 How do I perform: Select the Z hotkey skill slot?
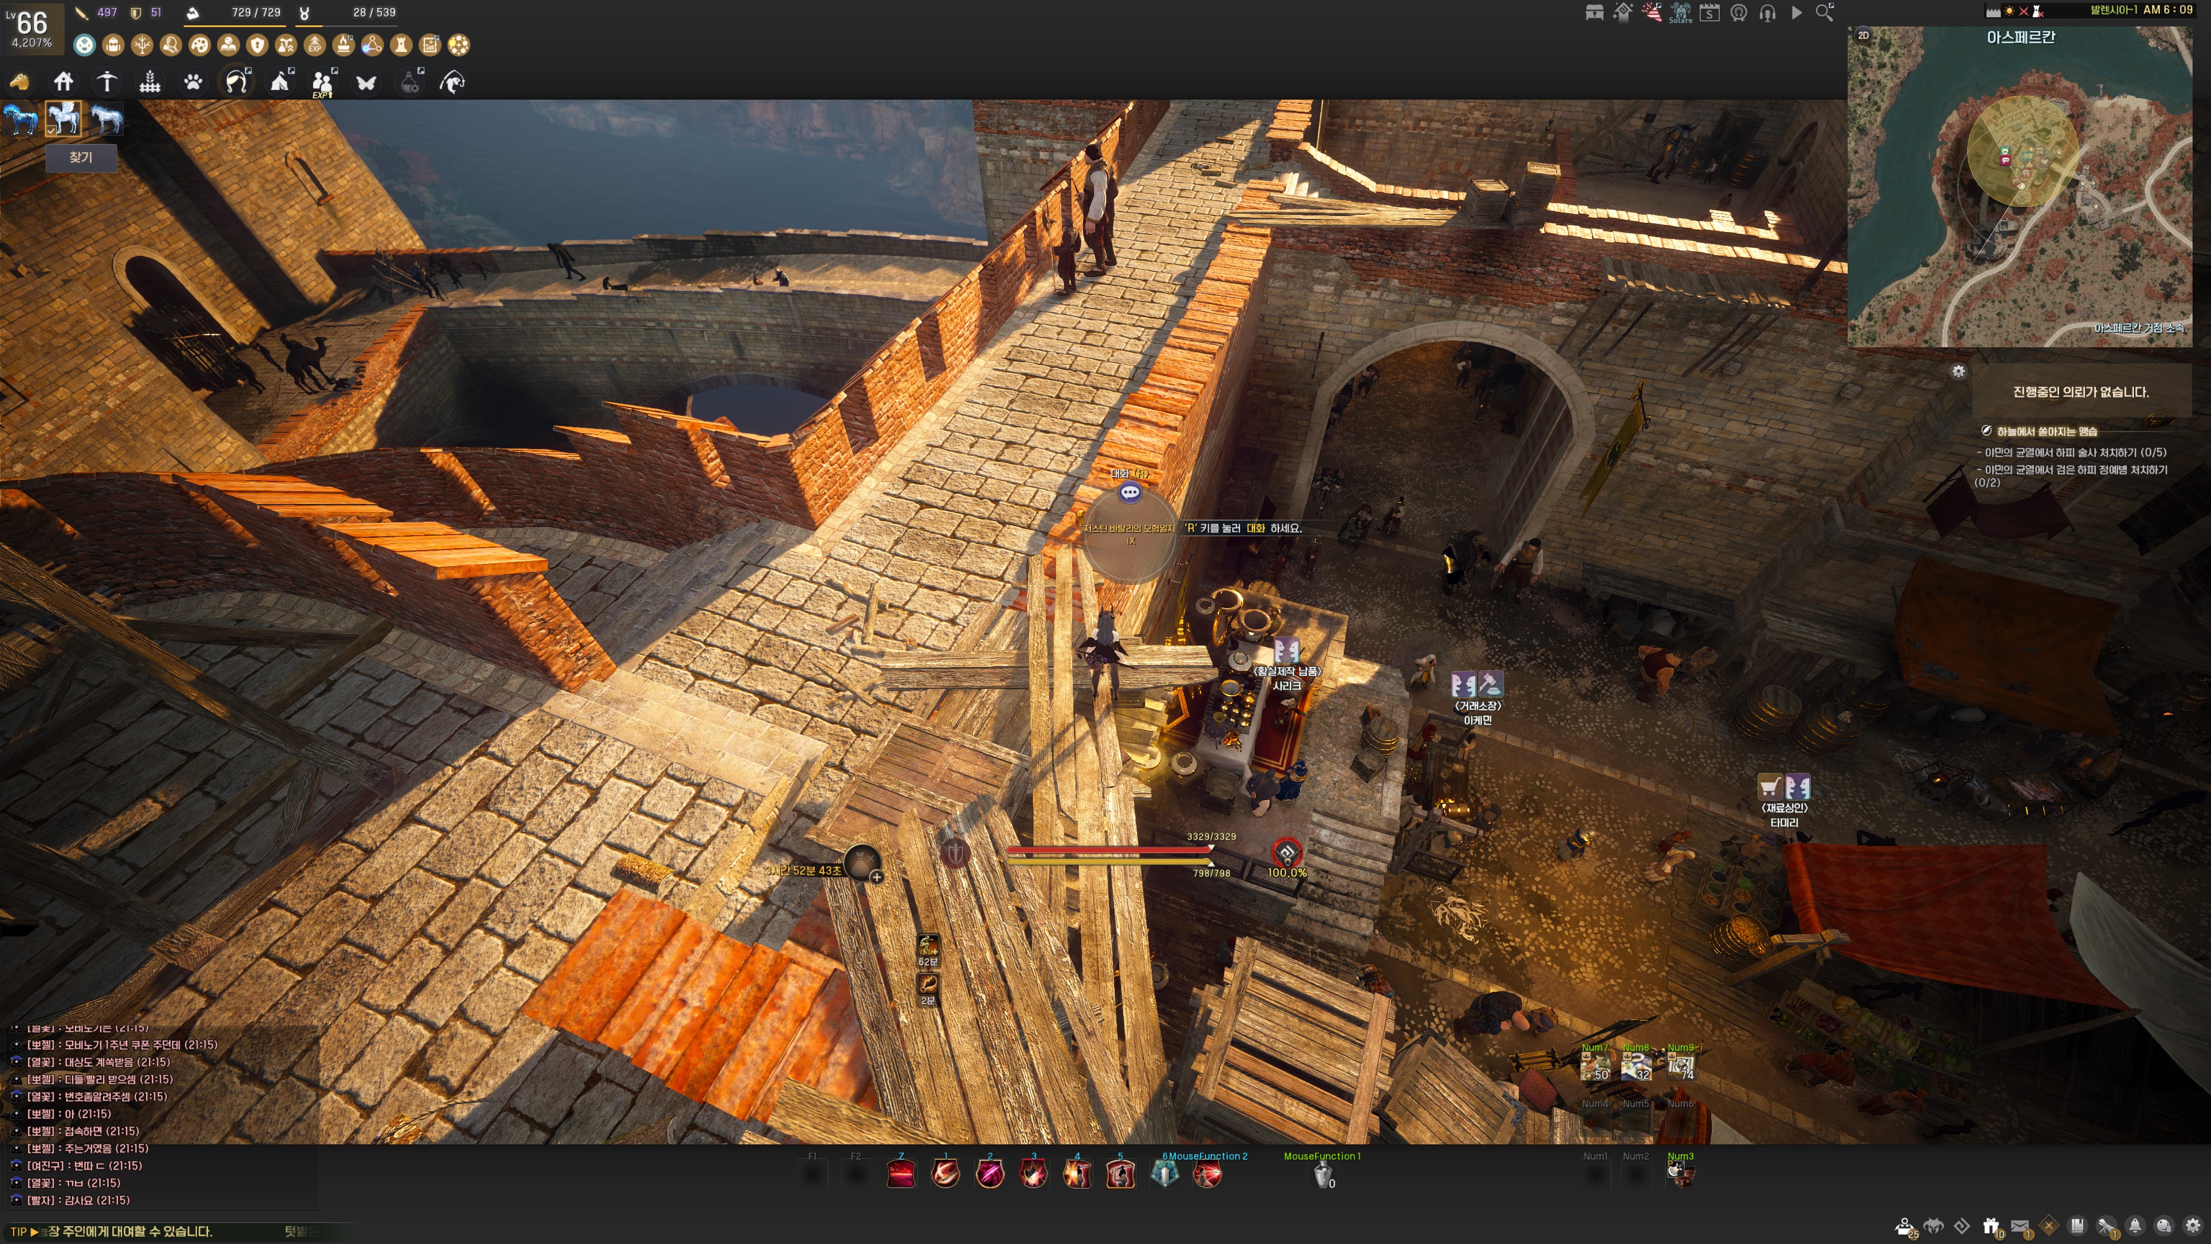coord(901,1174)
